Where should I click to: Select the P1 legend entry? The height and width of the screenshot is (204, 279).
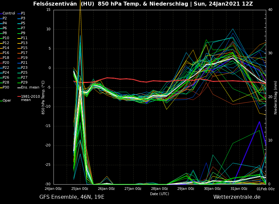23,13
